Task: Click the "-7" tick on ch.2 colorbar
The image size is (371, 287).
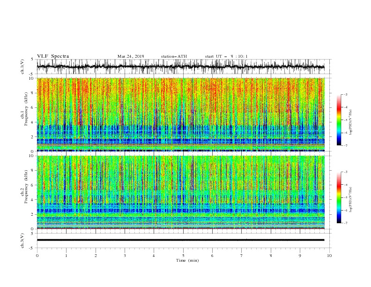Action: pyautogui.click(x=345, y=223)
